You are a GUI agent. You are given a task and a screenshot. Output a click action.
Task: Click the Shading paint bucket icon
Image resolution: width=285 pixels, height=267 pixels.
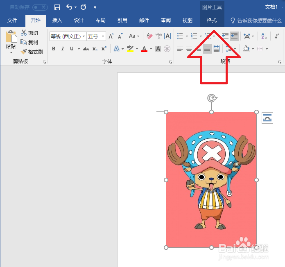pyautogui.click(x=246, y=49)
